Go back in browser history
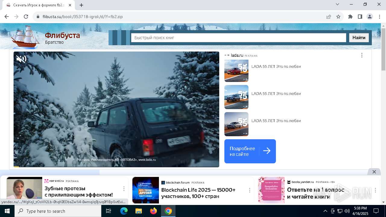 pyautogui.click(x=7, y=17)
